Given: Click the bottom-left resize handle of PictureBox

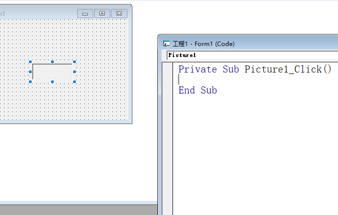Looking at the screenshot, I should click(x=31, y=81).
